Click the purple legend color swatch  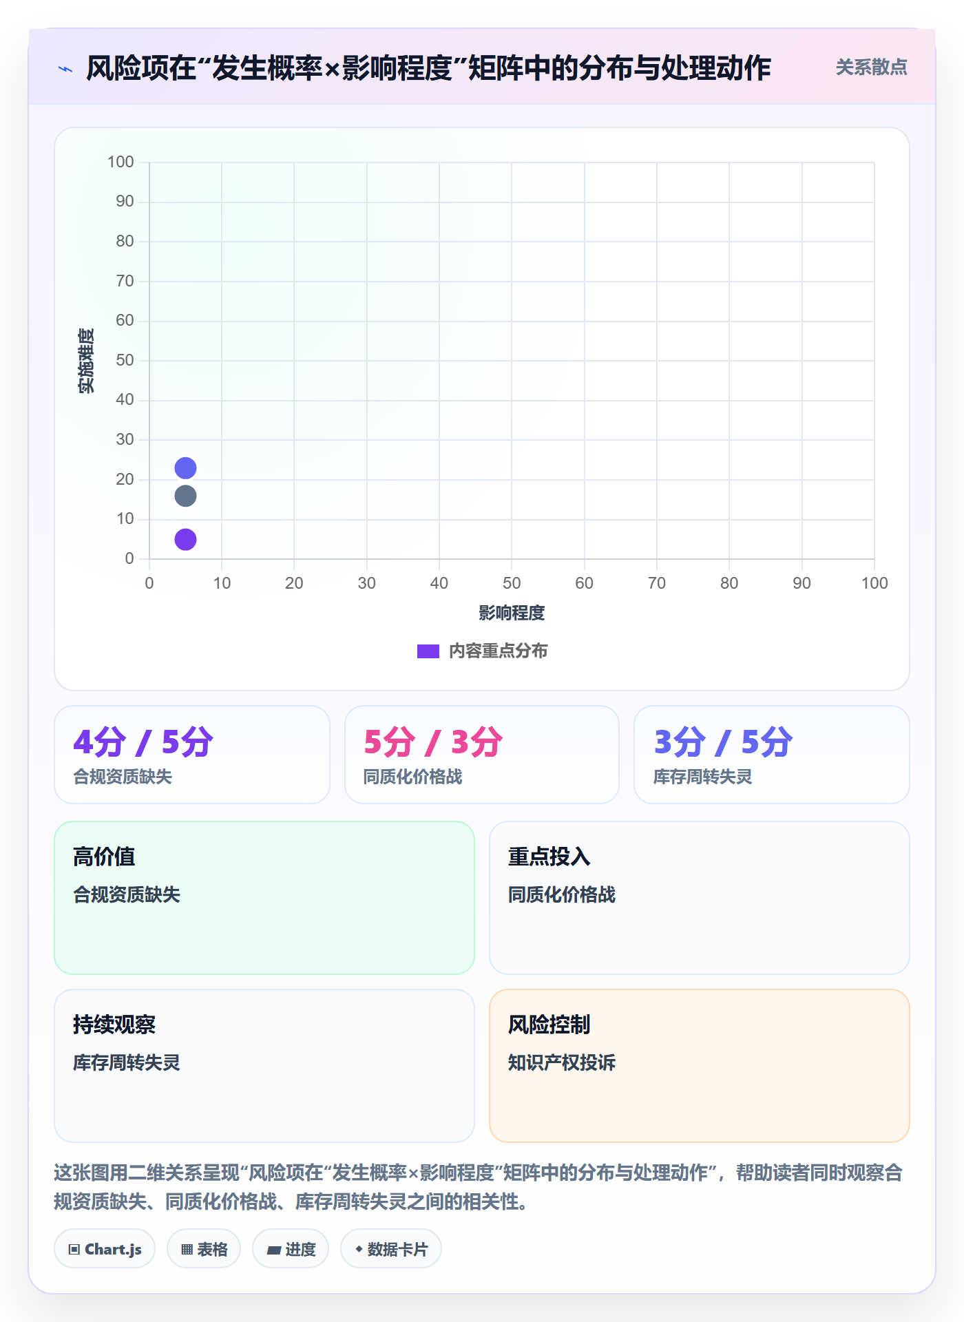(428, 651)
